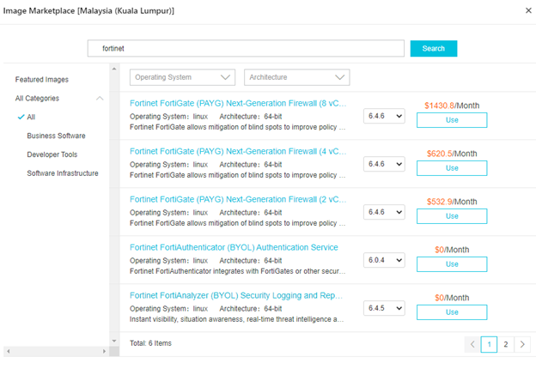Open version dropdown for FortiAuthenticator 6.0.4

[383, 260]
